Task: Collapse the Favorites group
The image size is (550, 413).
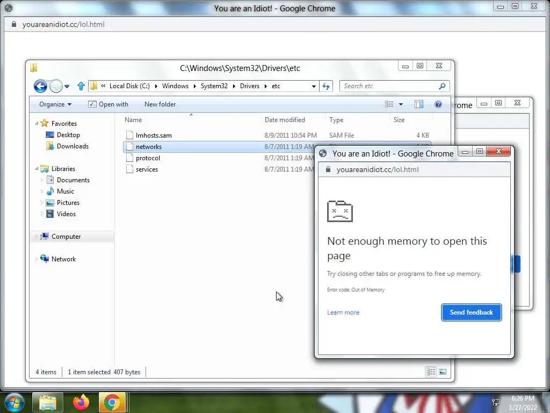Action: coord(37,123)
